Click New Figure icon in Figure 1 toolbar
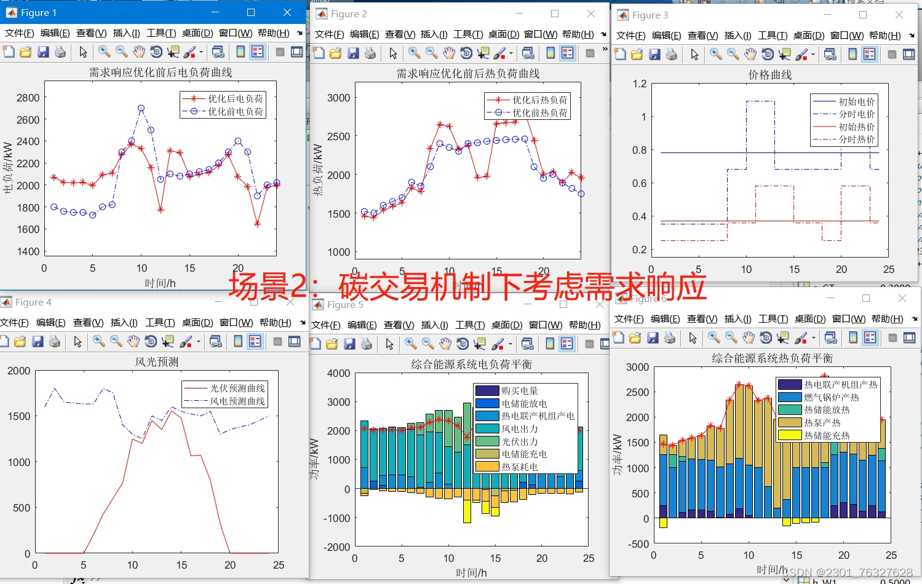The height and width of the screenshot is (584, 922). click(x=9, y=52)
